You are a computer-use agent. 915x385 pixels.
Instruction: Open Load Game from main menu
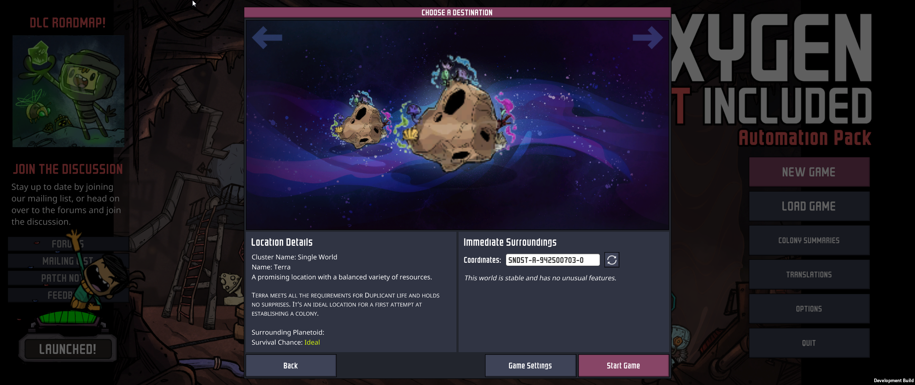(809, 206)
